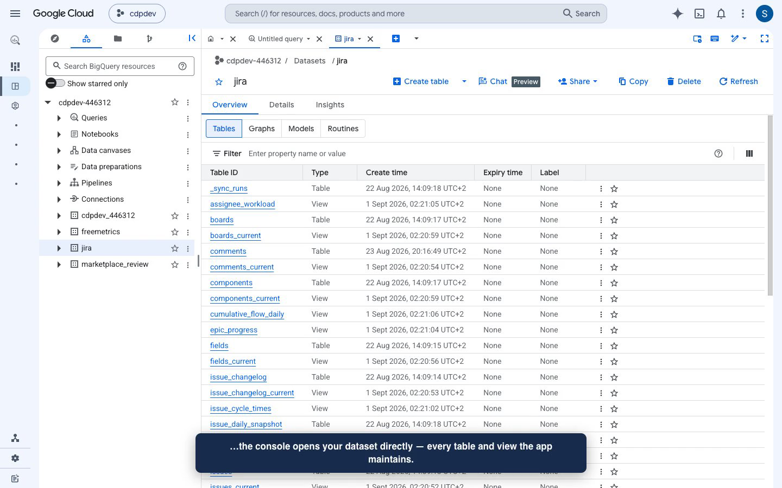Open the sidebar settings gear icon
This screenshot has width=782, height=488.
15,458
